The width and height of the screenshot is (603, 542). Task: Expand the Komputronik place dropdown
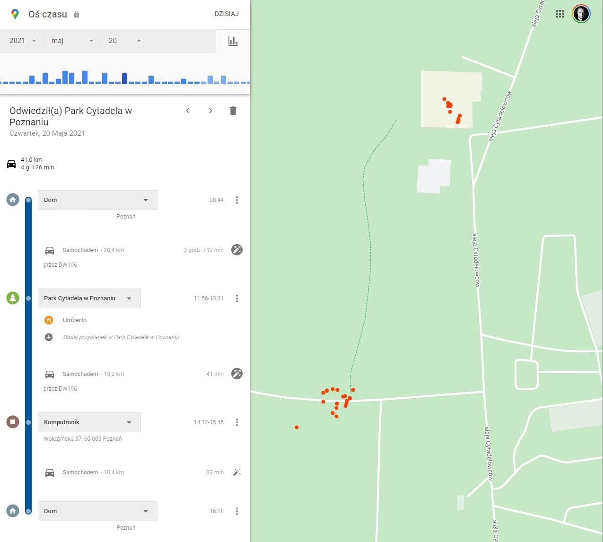coord(89,422)
